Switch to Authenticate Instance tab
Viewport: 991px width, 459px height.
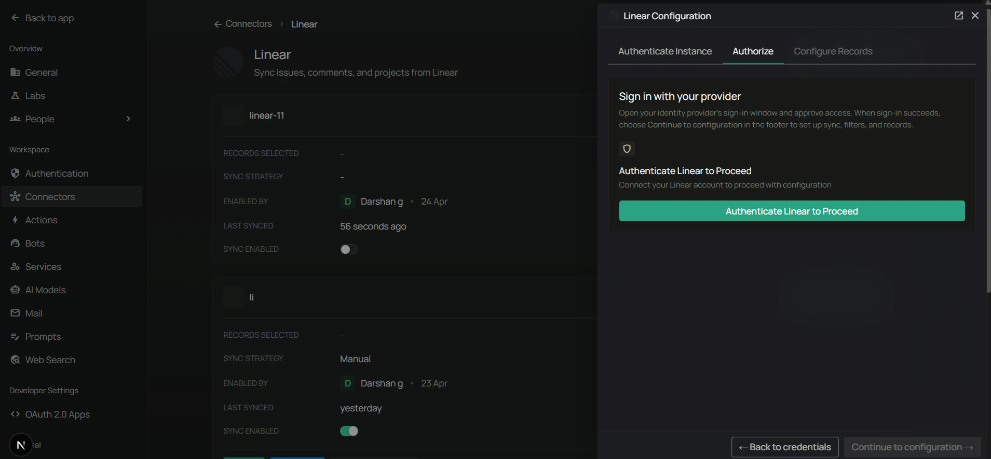665,51
